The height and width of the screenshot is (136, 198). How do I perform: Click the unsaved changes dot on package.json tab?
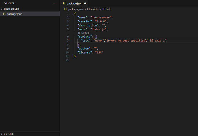(x=85, y=3)
